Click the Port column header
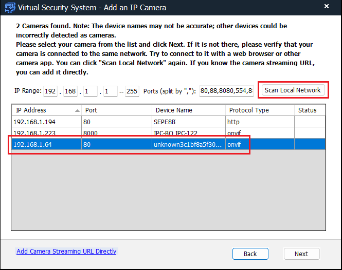 coord(116,110)
